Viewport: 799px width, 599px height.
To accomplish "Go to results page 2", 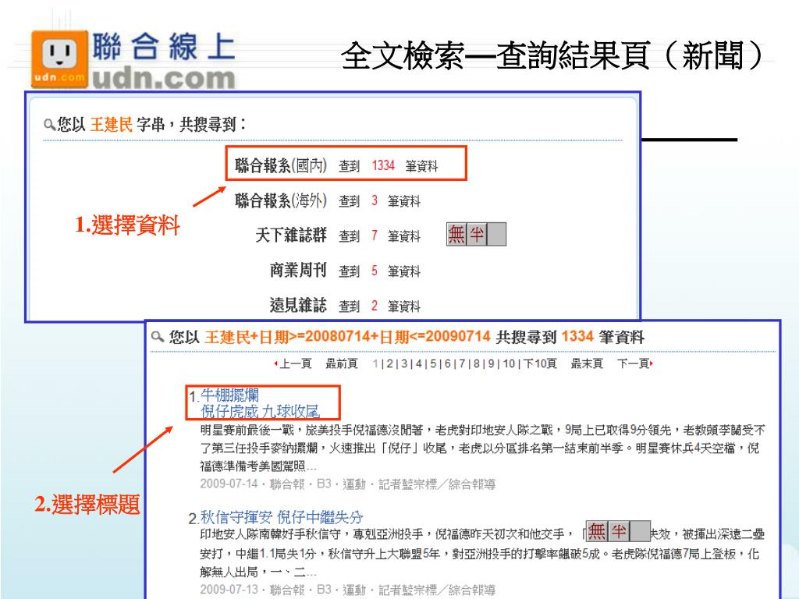I will [389, 363].
